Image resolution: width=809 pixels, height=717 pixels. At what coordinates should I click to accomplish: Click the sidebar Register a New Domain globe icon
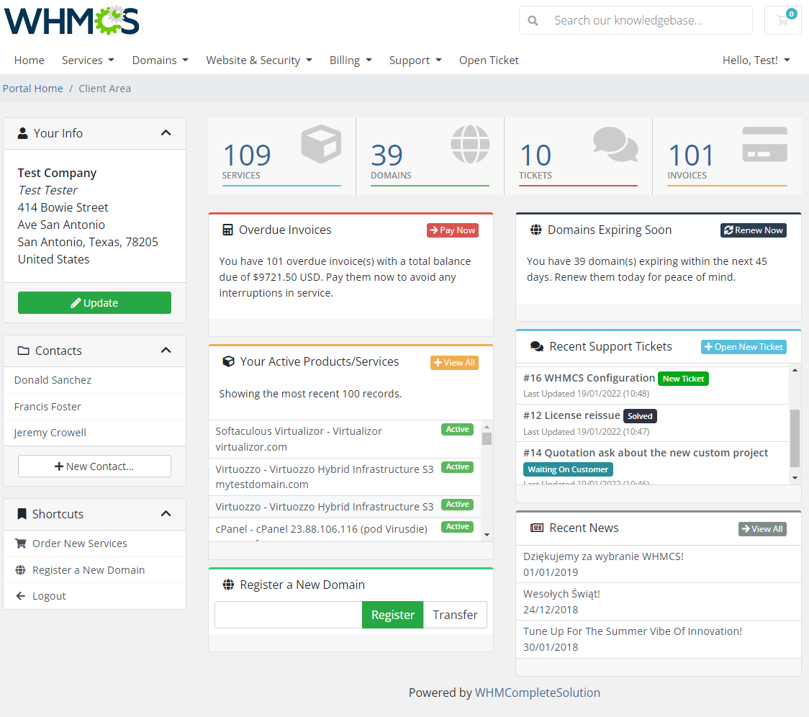click(x=21, y=570)
